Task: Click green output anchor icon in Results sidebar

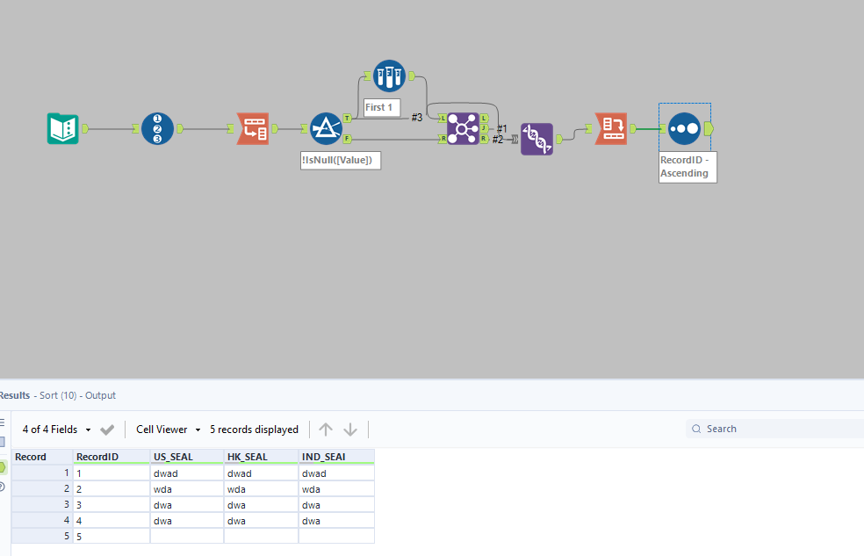Action: point(3,467)
